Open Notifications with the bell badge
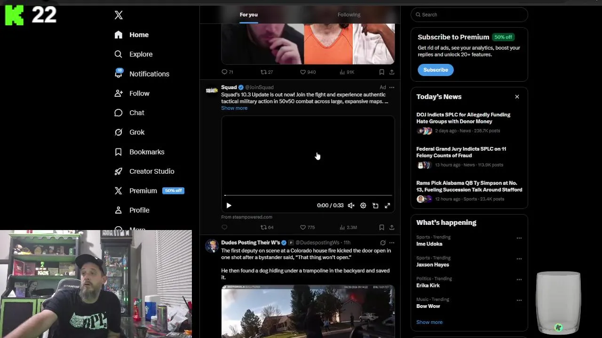The height and width of the screenshot is (338, 602). 142,74
